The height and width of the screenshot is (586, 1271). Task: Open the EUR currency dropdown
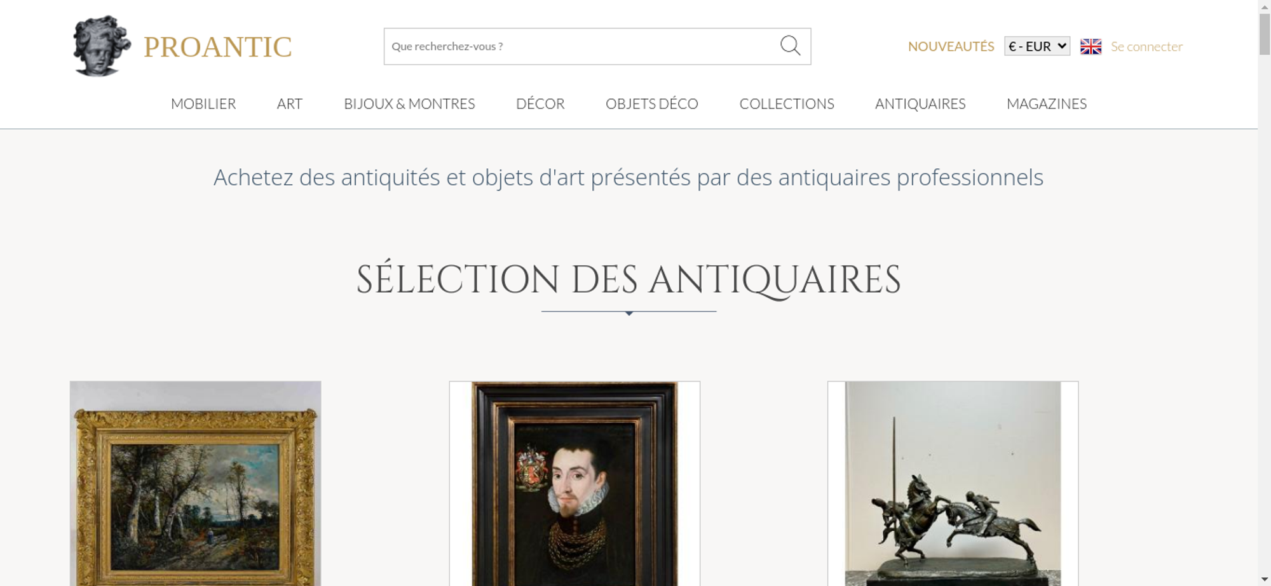point(1037,46)
